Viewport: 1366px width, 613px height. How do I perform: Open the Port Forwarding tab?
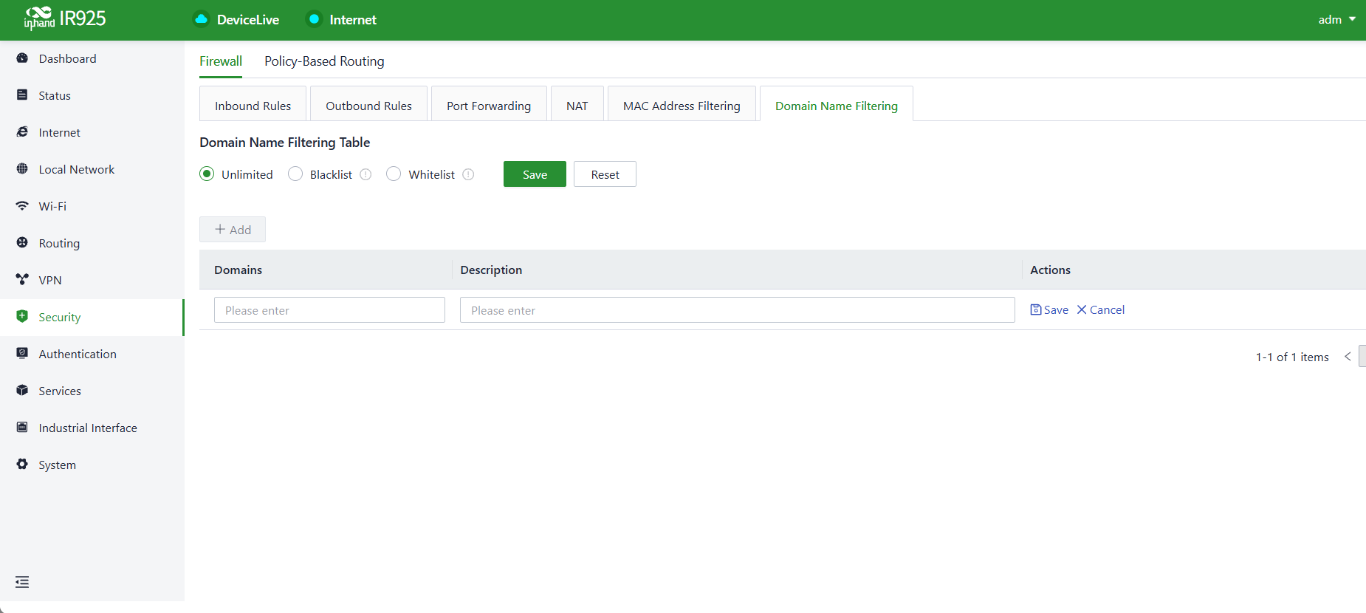click(x=489, y=106)
